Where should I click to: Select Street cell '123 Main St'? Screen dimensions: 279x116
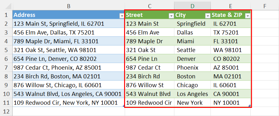150,24
